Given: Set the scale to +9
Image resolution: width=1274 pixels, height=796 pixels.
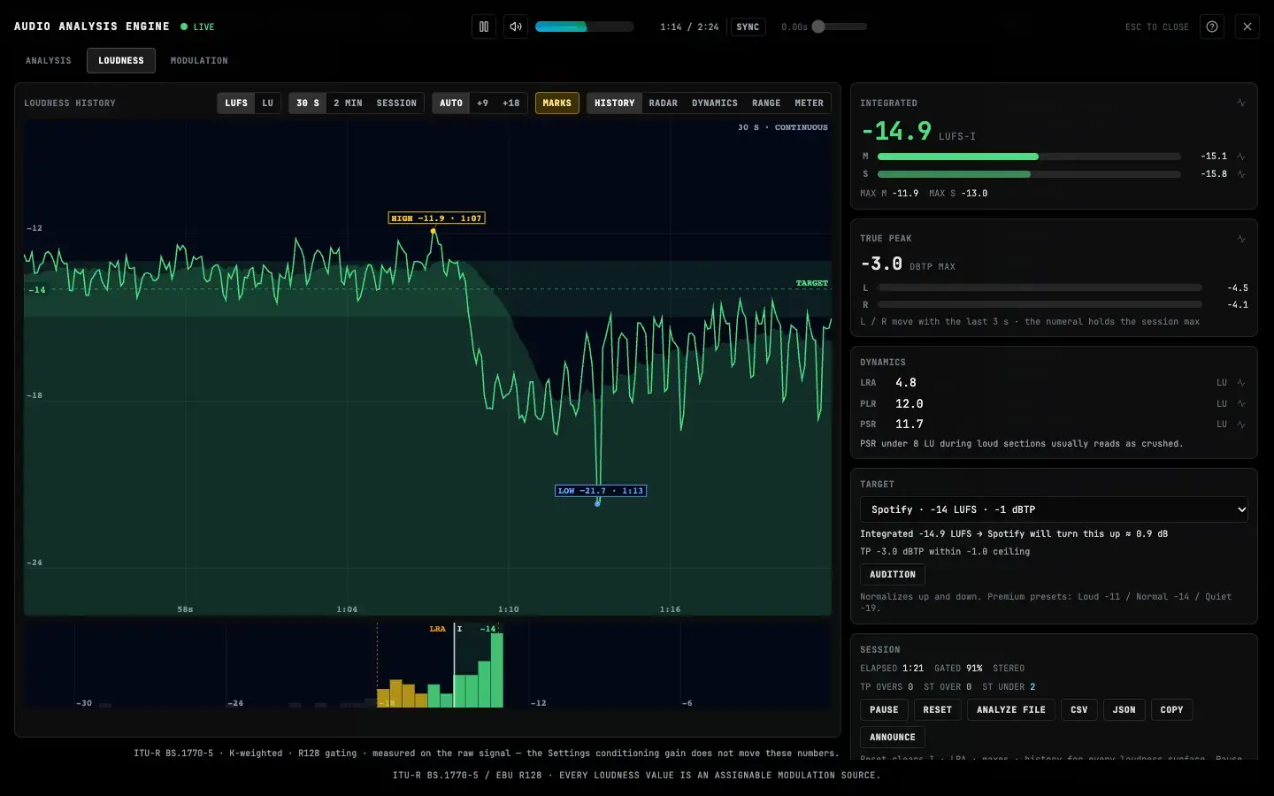Looking at the screenshot, I should [482, 103].
